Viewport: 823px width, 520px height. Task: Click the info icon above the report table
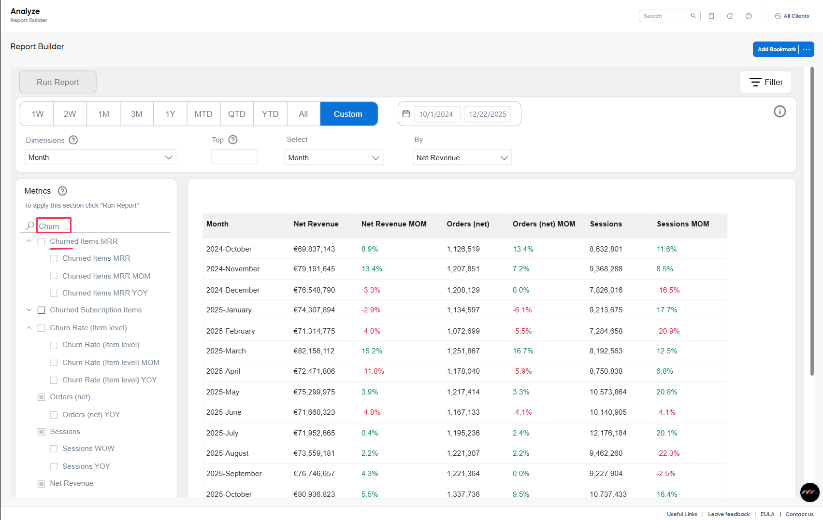780,112
